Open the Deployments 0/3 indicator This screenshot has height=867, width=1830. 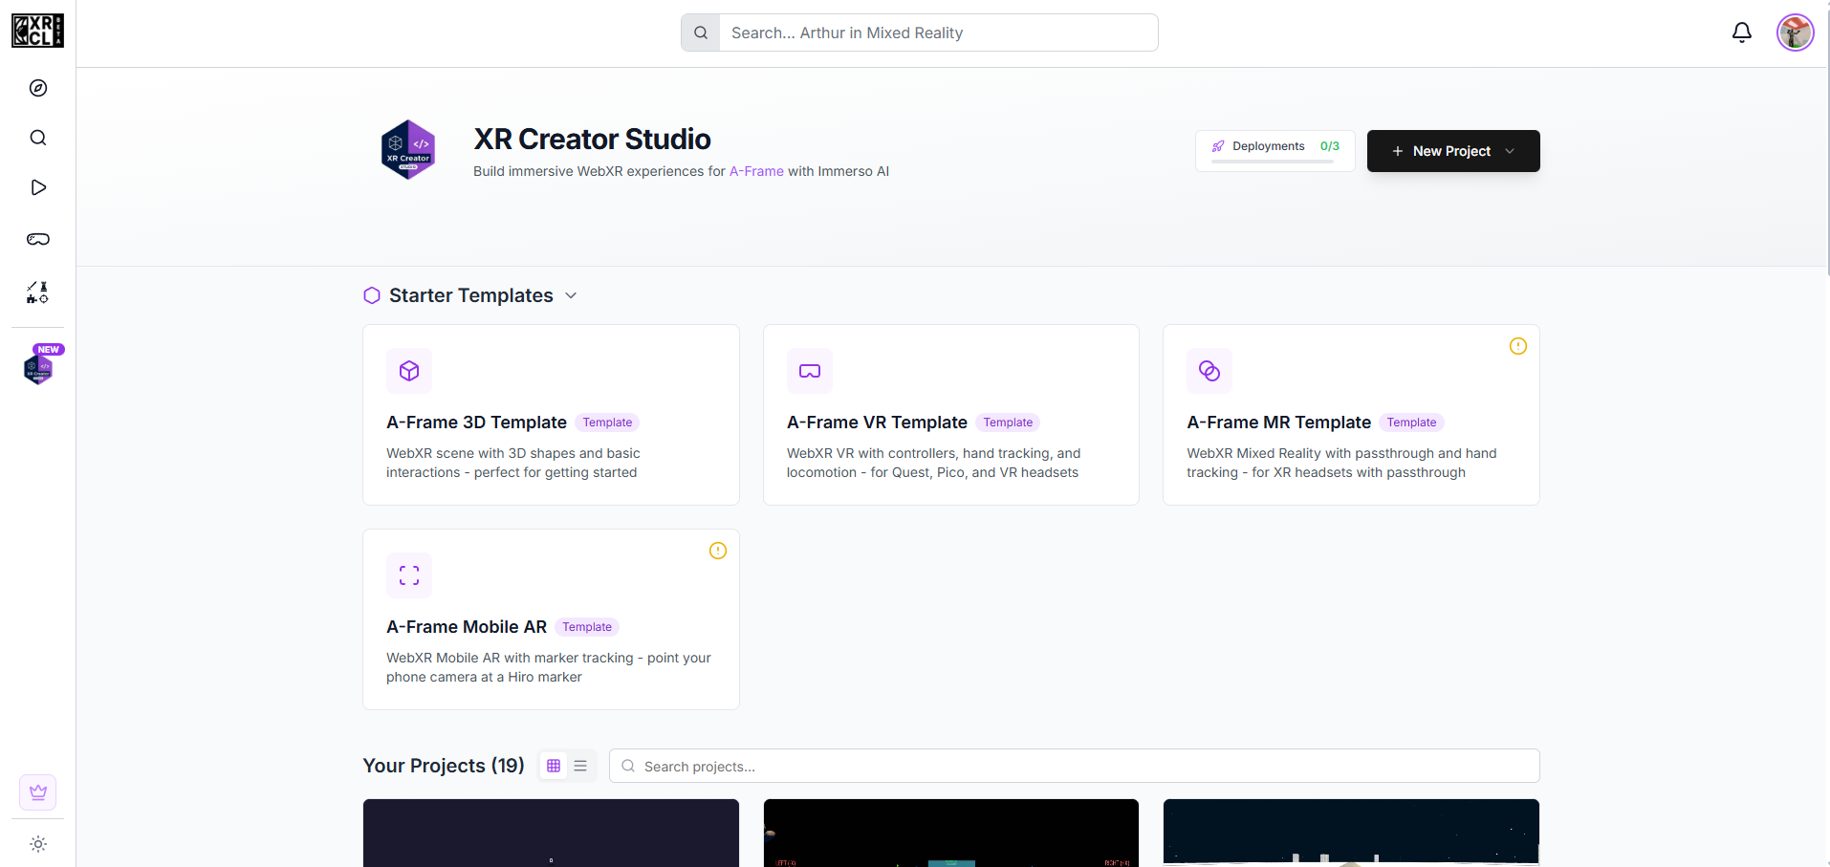[x=1274, y=151]
